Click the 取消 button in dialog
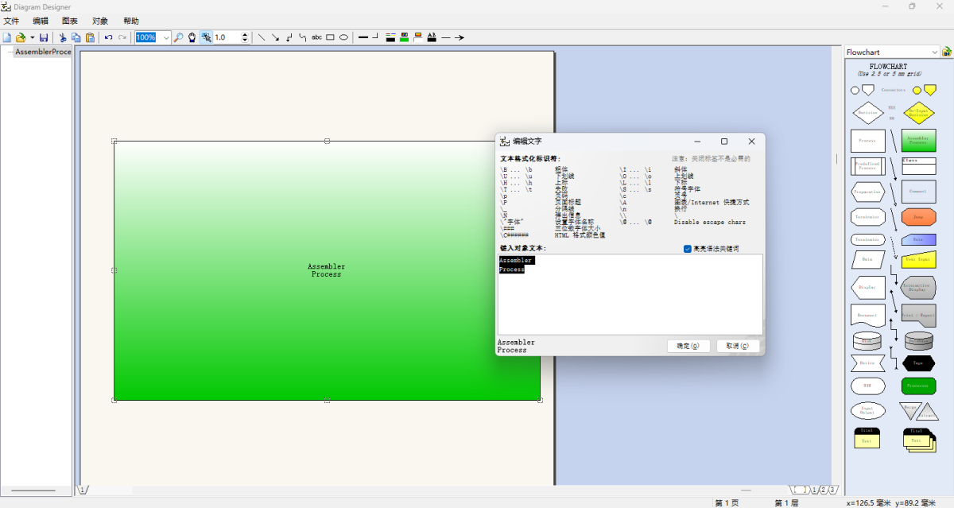The width and height of the screenshot is (954, 508). tap(737, 346)
